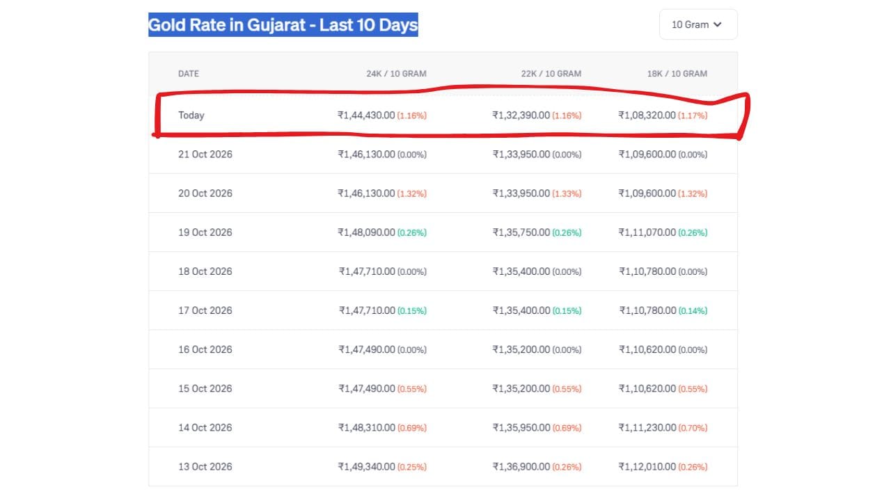Click the 18K / 10 GRAM column header
The height and width of the screenshot is (501, 891).
coord(677,74)
